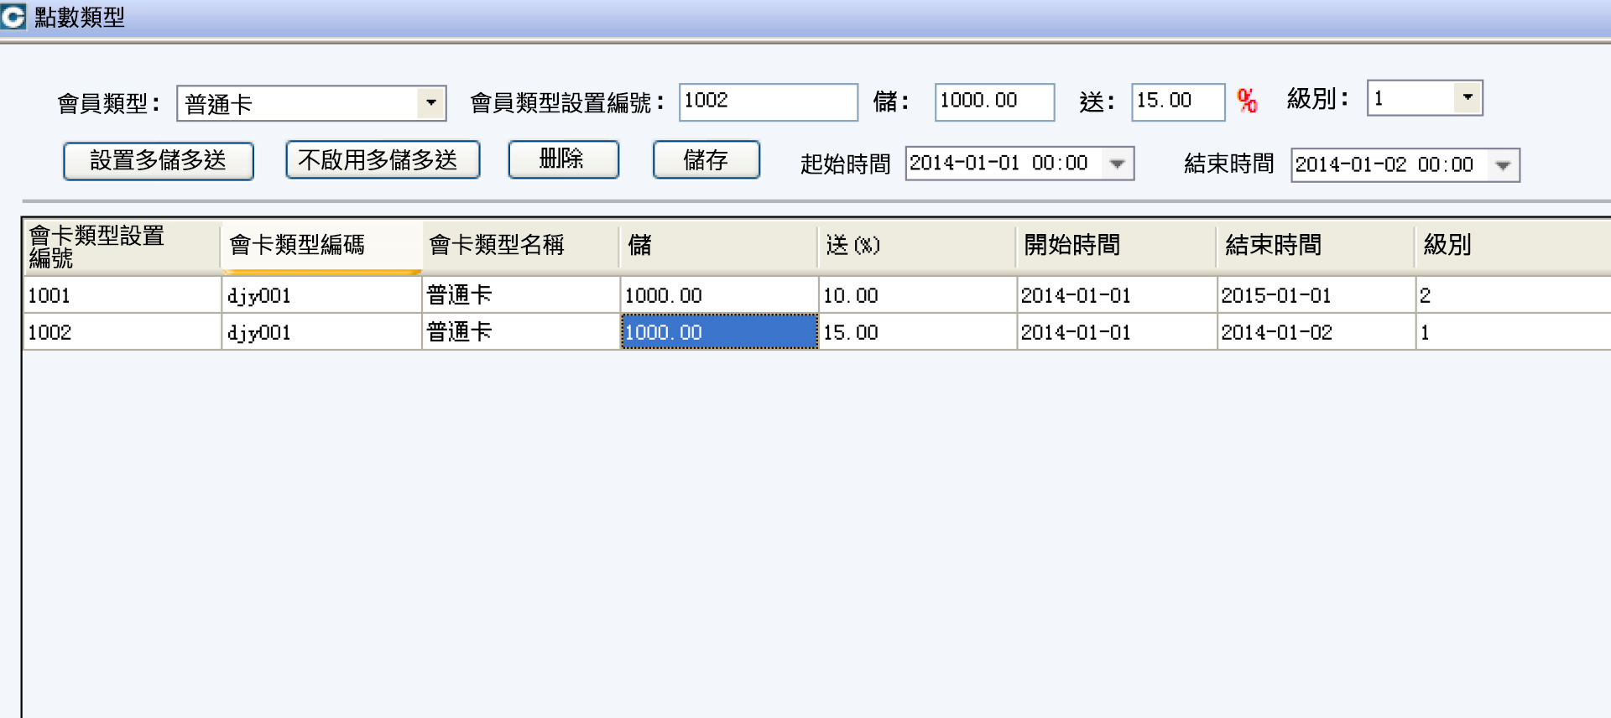Click djy001 in row 1002
1611x718 pixels.
321,332
